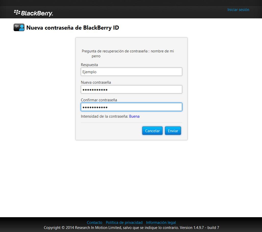The image size is (262, 232).
Task: Focus the Nueva contraseña field
Action: coord(131,89)
